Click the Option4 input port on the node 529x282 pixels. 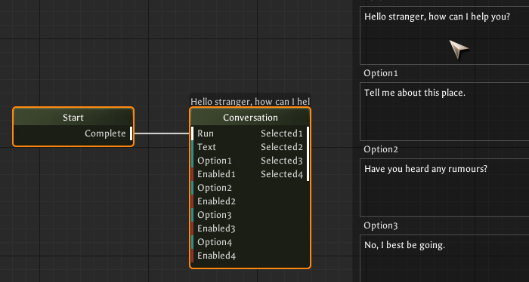192,242
